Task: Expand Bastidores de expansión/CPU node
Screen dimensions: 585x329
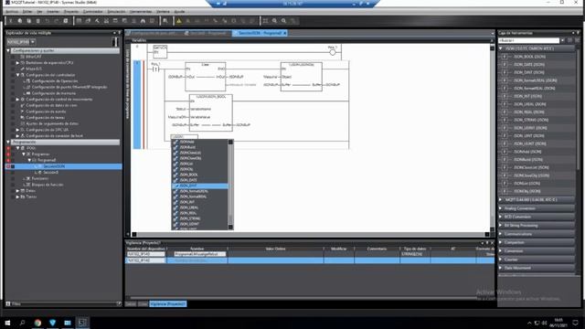Action: (x=17, y=63)
